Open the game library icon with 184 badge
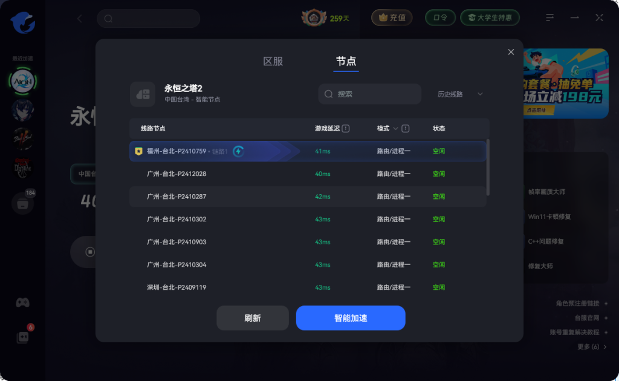 coord(22,203)
